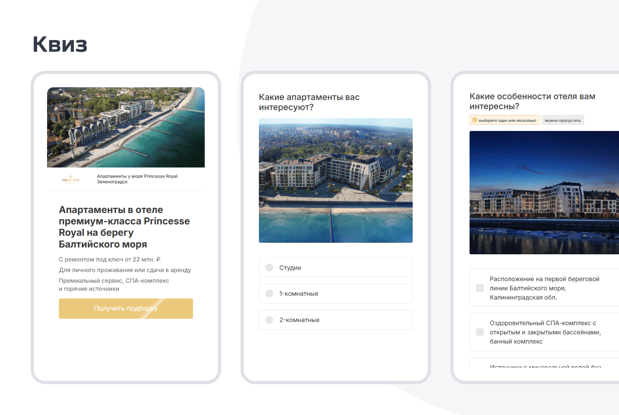This screenshot has height=415, width=619.
Task: Click the Какие апартаменты вас интересуют question
Action: pos(309,102)
